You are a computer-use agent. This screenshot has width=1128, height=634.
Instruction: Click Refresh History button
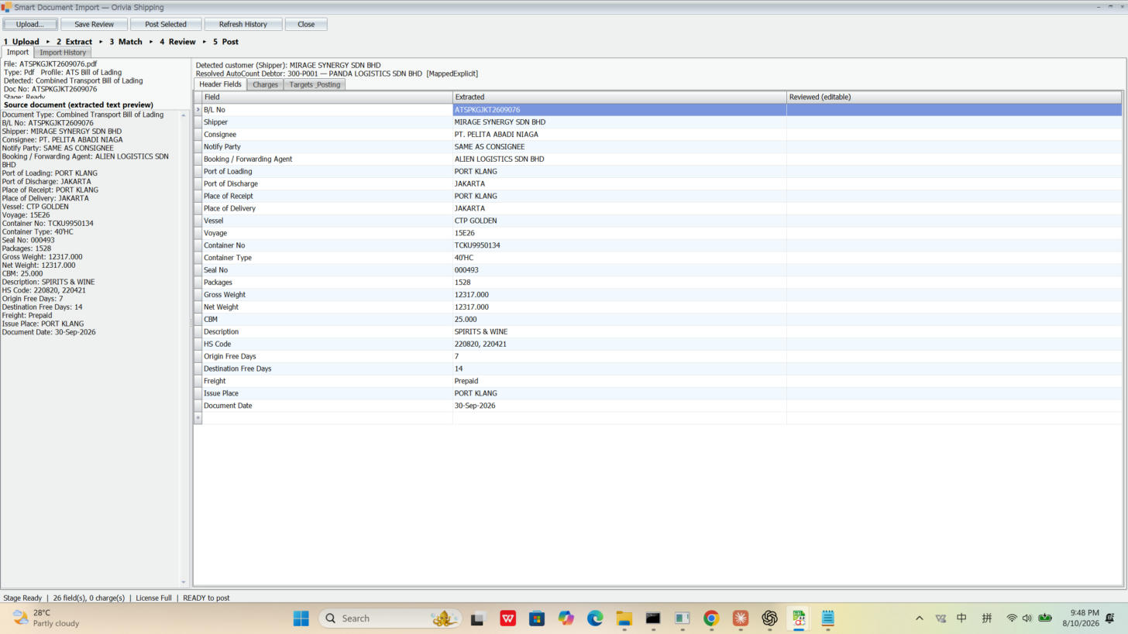coord(242,24)
